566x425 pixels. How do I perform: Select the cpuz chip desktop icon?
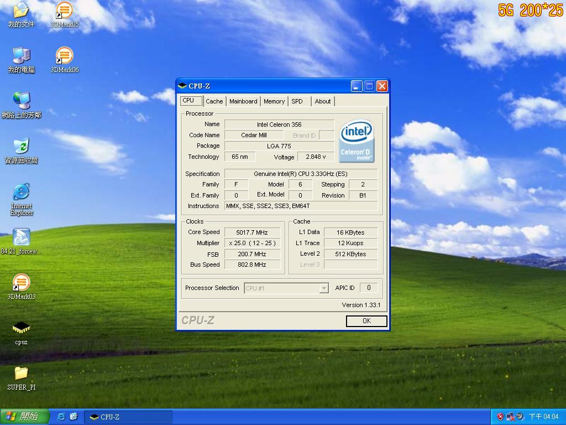click(22, 333)
